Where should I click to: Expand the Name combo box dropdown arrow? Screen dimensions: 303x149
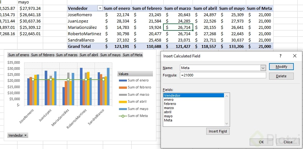click(263, 68)
